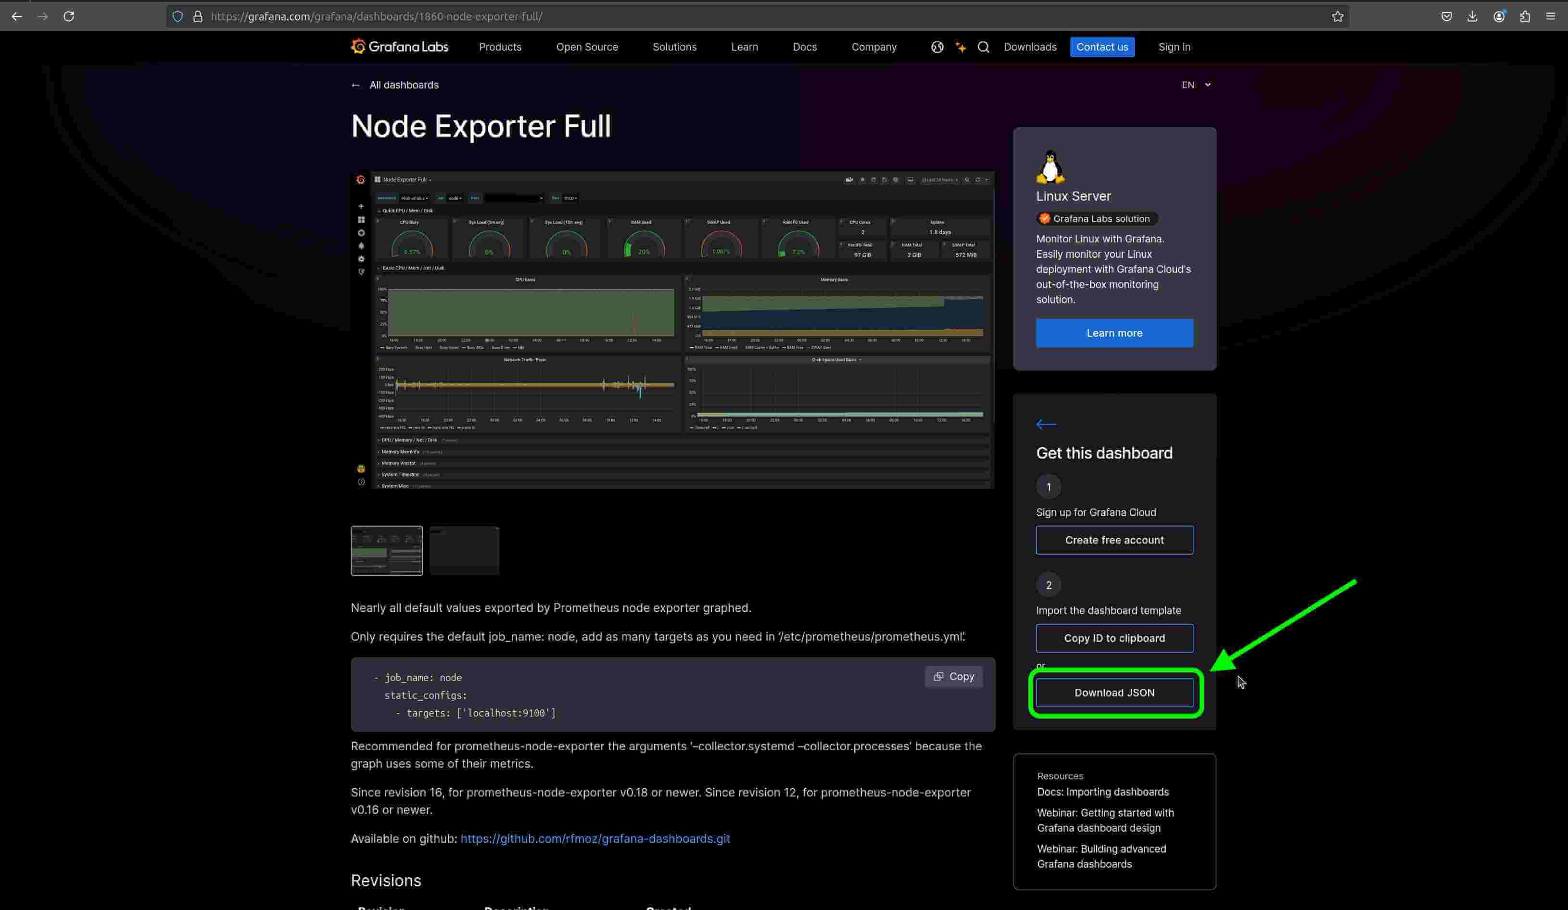Click Create free account
Viewport: 1568px width, 910px height.
point(1114,540)
